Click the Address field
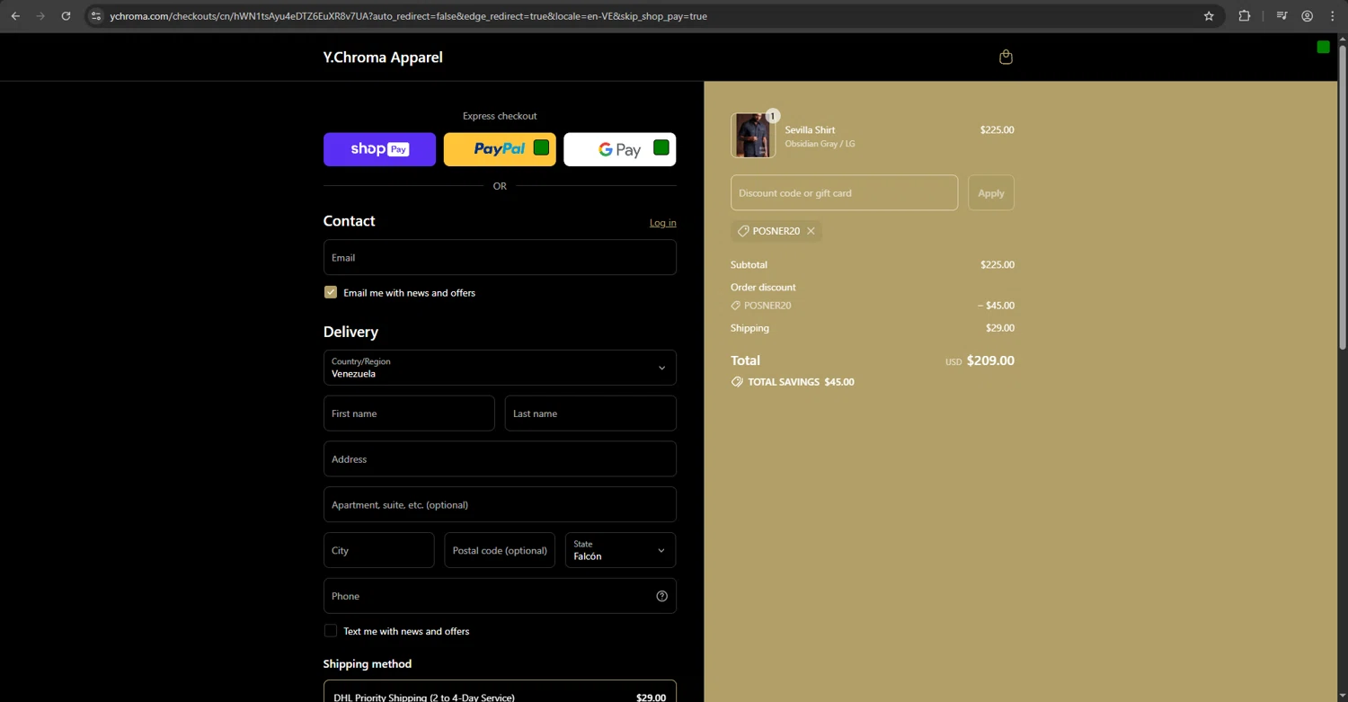Screen dimensions: 1348x702 [500, 459]
